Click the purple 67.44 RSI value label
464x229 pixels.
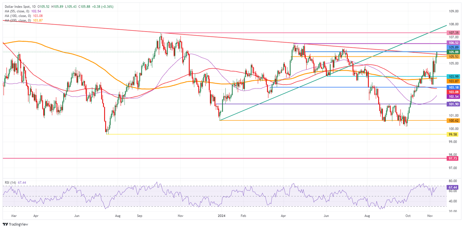tap(453, 187)
